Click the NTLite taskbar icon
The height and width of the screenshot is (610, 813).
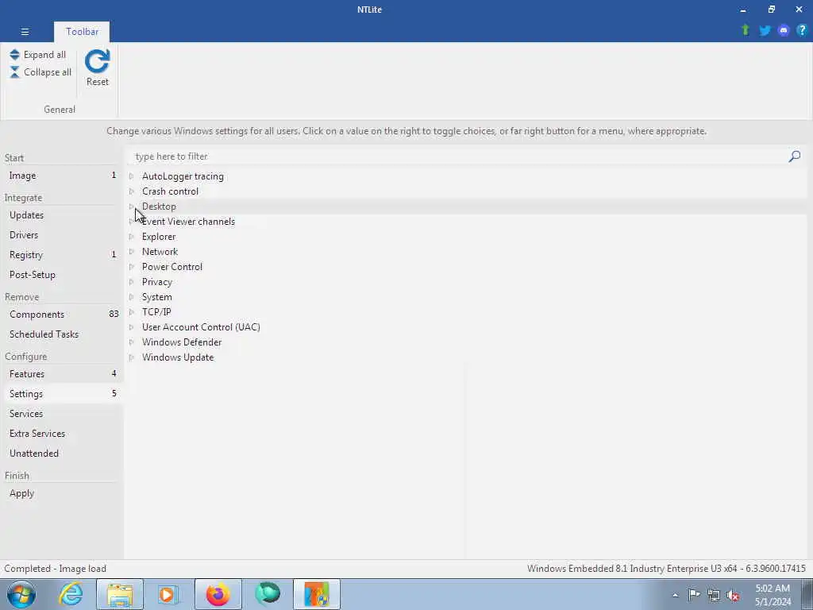pyautogui.click(x=316, y=594)
